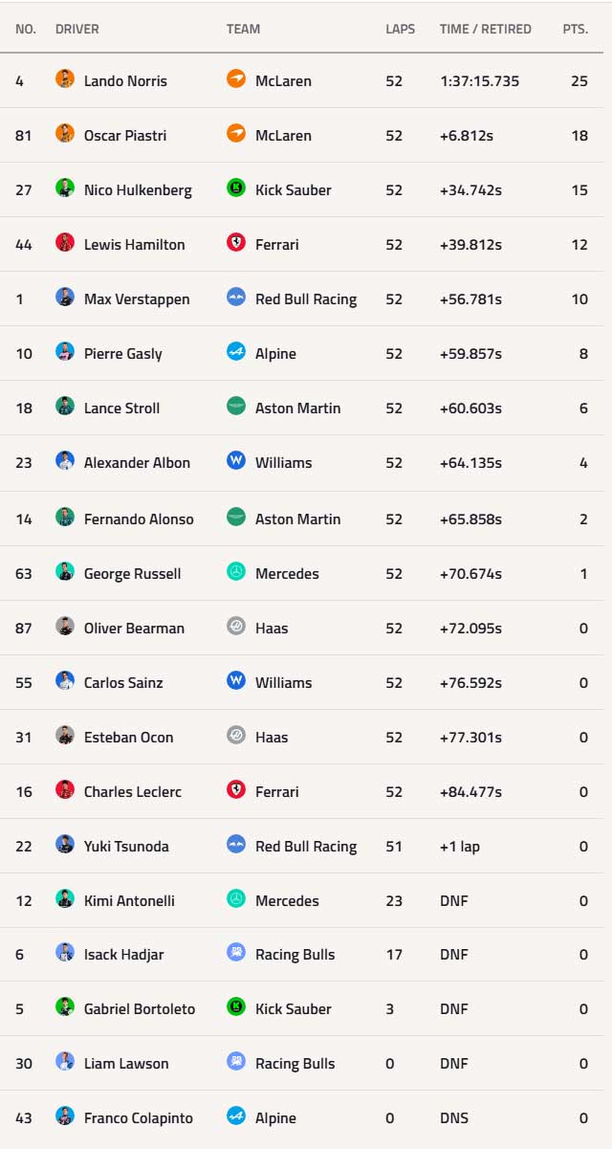Open Fernando Alonso's driver avatar
The width and height of the screenshot is (612, 1149).
coord(65,519)
